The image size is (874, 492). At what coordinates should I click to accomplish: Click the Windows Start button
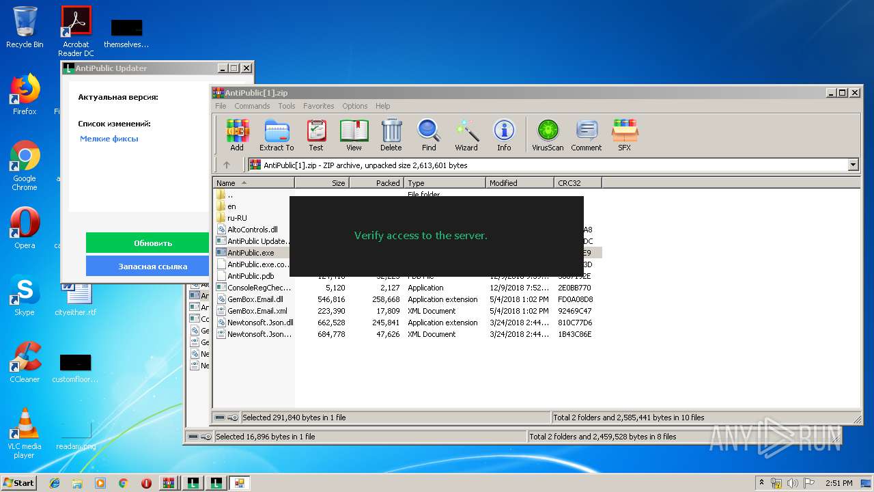[18, 482]
